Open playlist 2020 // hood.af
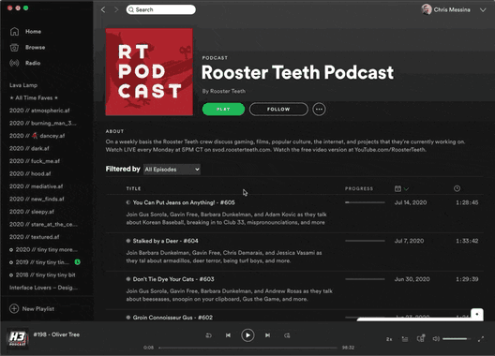This screenshot has height=356, width=495. (30, 174)
